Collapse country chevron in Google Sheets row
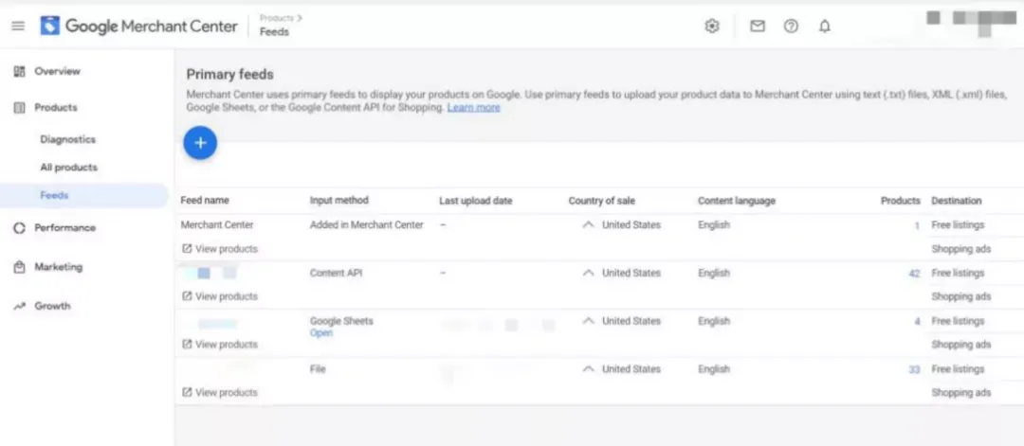The image size is (1024, 446). pos(589,321)
